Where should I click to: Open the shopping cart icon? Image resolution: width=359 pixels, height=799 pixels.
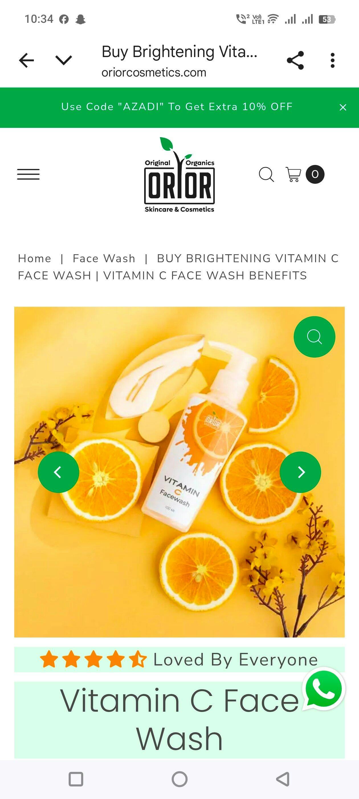click(x=293, y=174)
